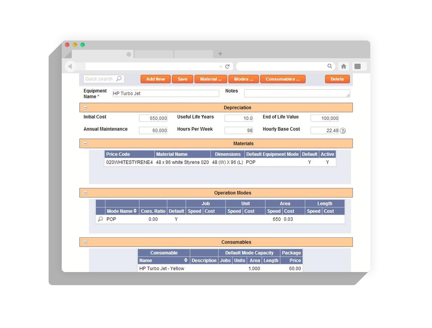The image size is (432, 328).
Task: Click the Delete button
Action: click(x=337, y=79)
